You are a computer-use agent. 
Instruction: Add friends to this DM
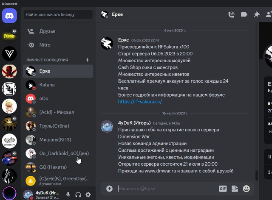click(x=269, y=14)
